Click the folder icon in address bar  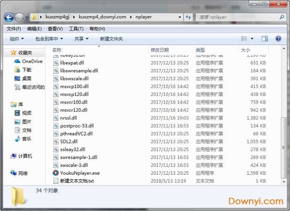click(x=34, y=17)
